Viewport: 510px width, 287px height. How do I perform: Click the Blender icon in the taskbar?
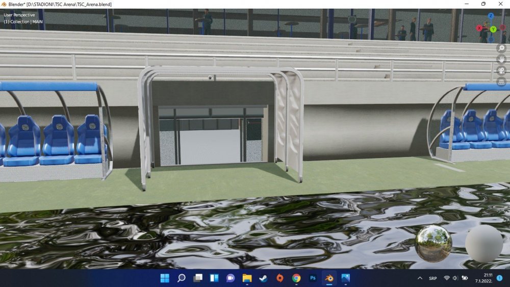point(329,278)
